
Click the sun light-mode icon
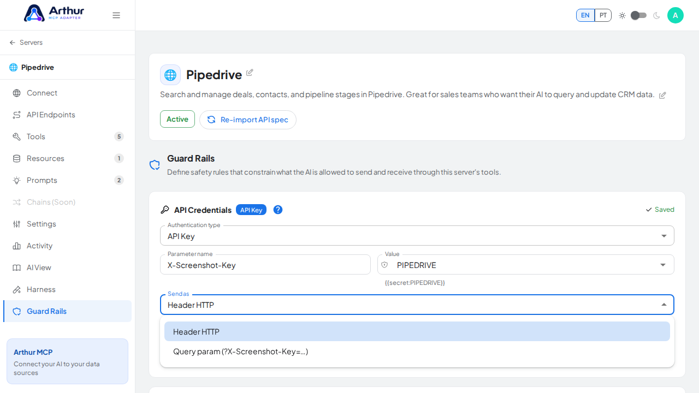622,15
